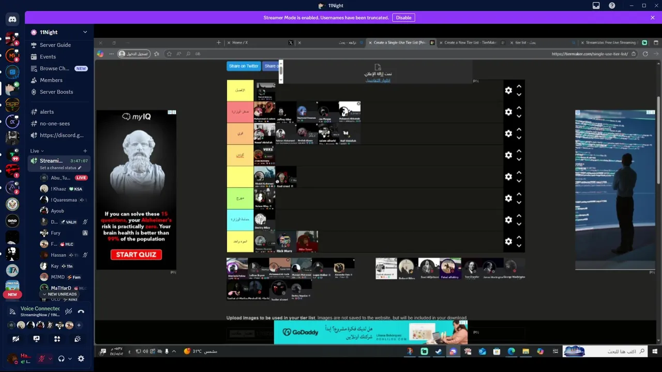Open settings gear for cyan tier row
This screenshot has height=372, width=662.
508,220
